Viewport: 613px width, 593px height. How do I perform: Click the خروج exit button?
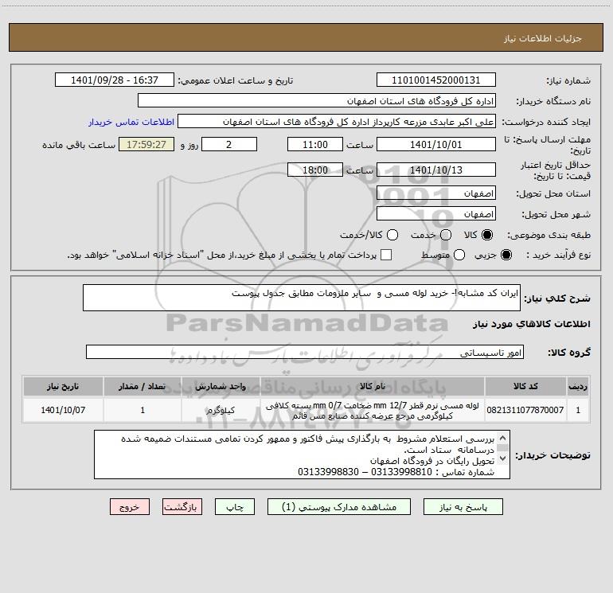[130, 507]
